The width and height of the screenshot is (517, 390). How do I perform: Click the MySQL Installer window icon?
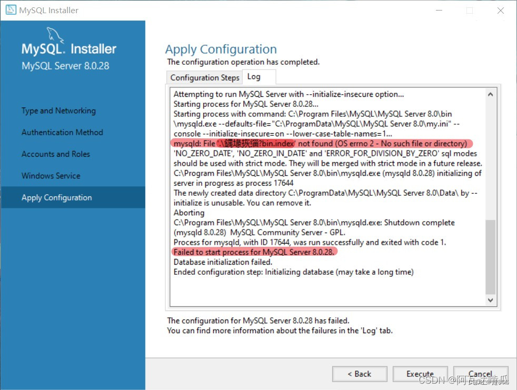click(x=11, y=9)
